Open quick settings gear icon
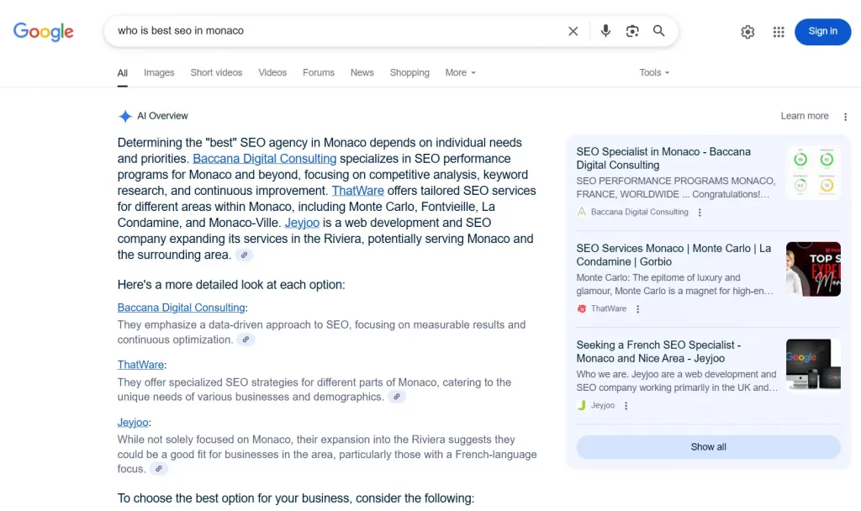The height and width of the screenshot is (511, 861). tap(747, 32)
